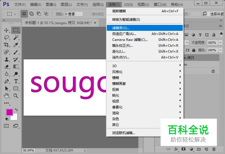Select the Eyedropper tool

(16, 45)
